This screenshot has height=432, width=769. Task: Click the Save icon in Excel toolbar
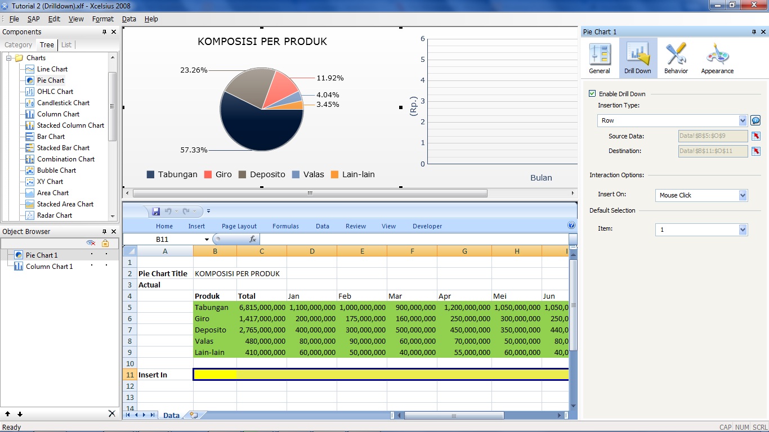point(156,211)
